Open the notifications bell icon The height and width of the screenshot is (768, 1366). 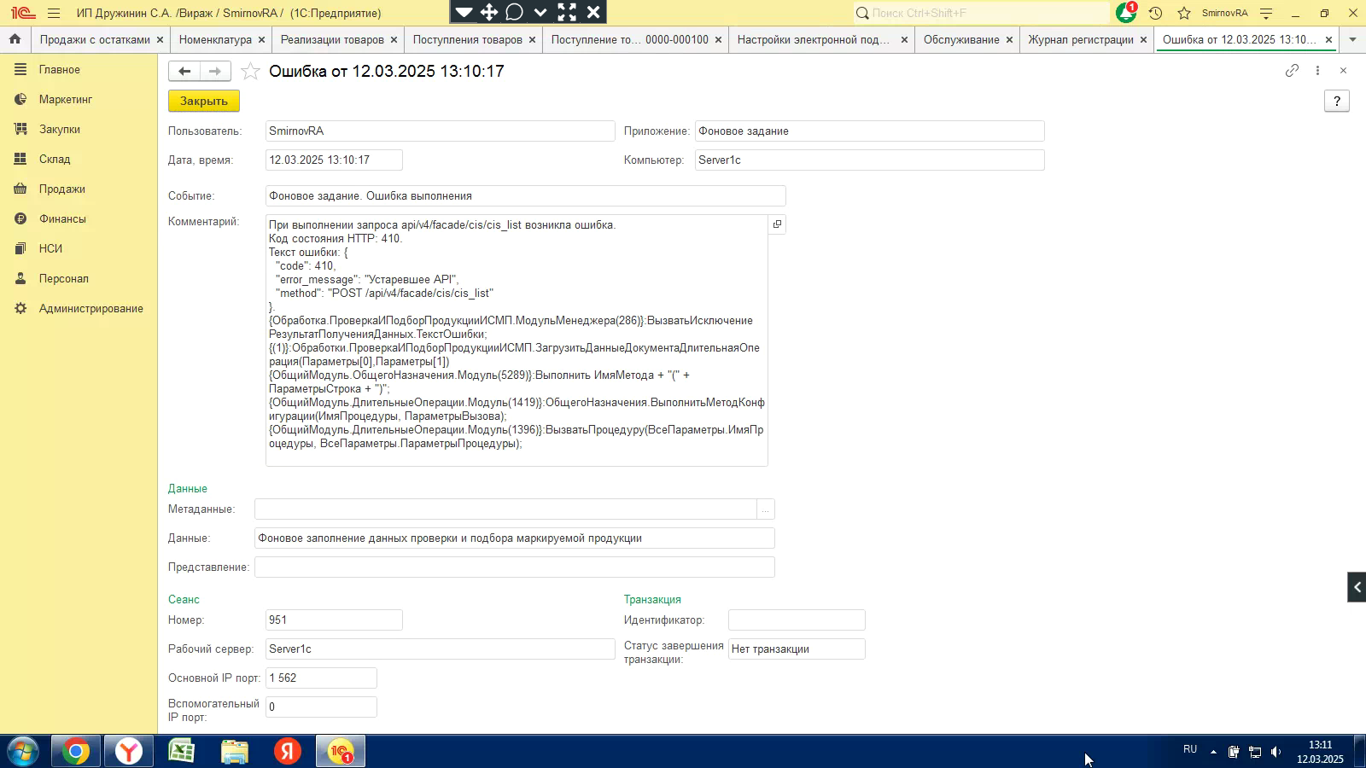click(x=1126, y=13)
